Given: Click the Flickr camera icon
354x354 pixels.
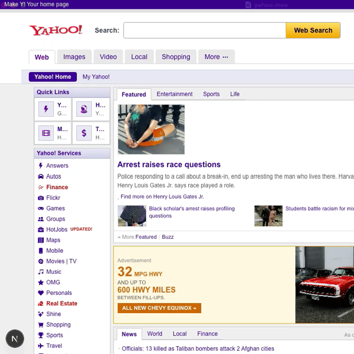Looking at the screenshot, I should pos(40,198).
